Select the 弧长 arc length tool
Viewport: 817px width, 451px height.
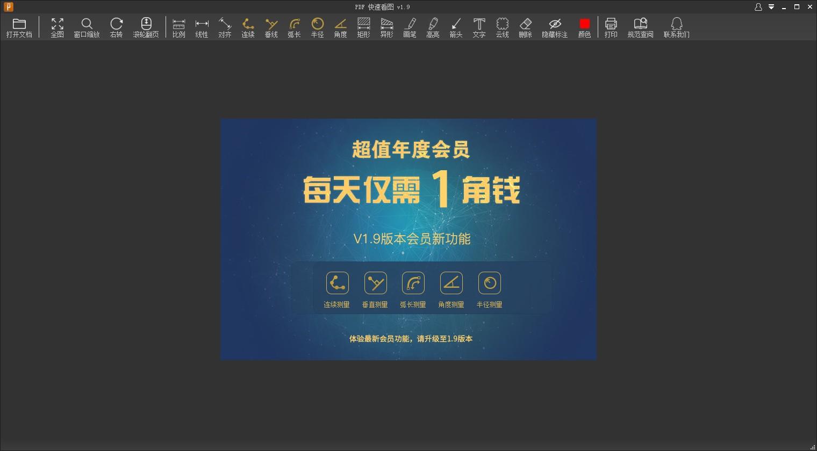[x=294, y=28]
